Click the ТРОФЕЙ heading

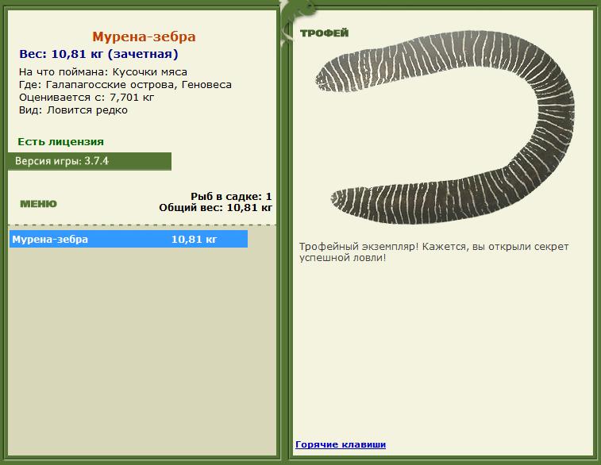pyautogui.click(x=324, y=33)
